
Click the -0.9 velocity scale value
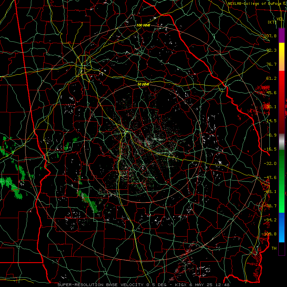[271, 135]
